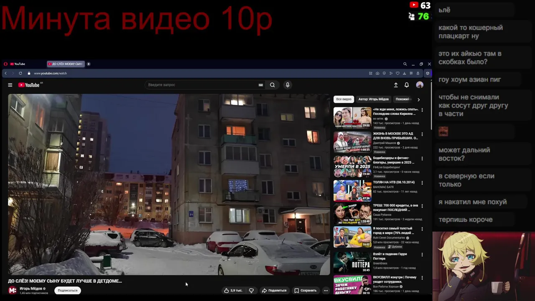This screenshot has height=301, width=535.
Task: Click the Подписаться subscribe button
Action: (x=68, y=291)
